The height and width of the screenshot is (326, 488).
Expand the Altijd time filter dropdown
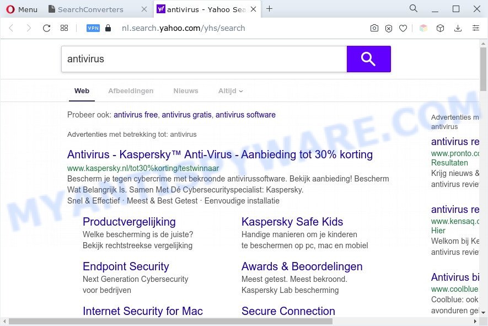point(230,91)
